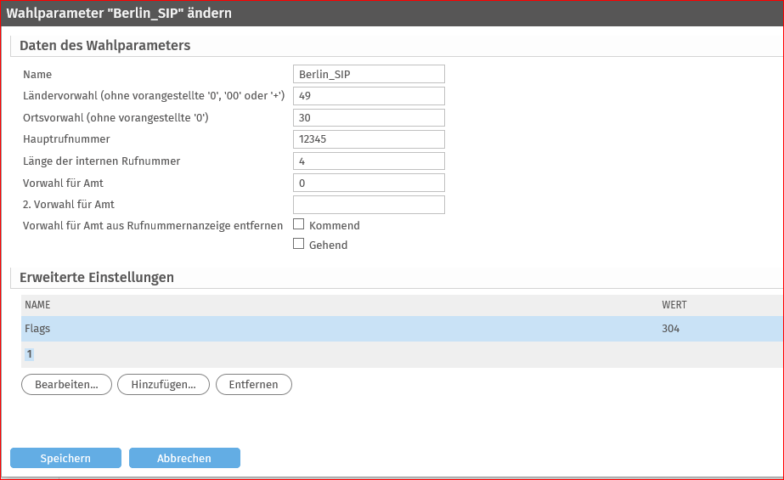Go to page 1 of settings table

click(30, 354)
